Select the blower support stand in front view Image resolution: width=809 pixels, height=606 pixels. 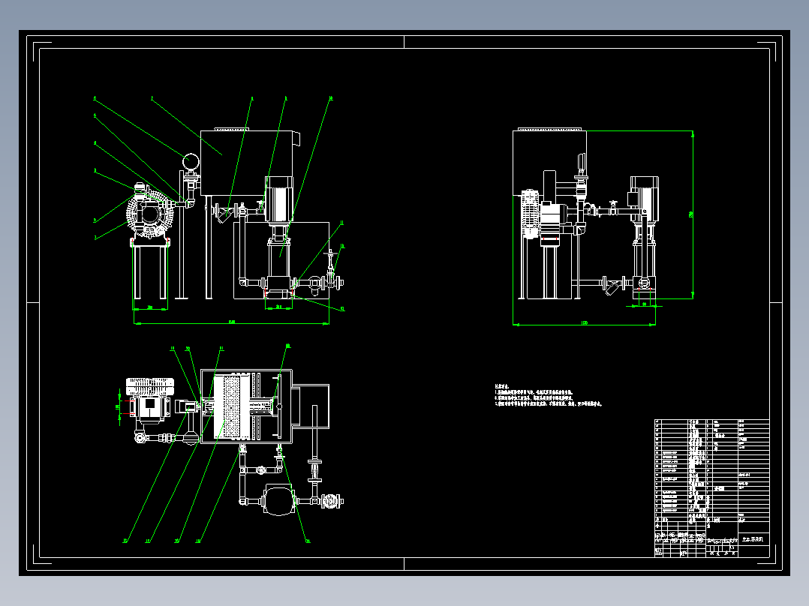(x=150, y=268)
